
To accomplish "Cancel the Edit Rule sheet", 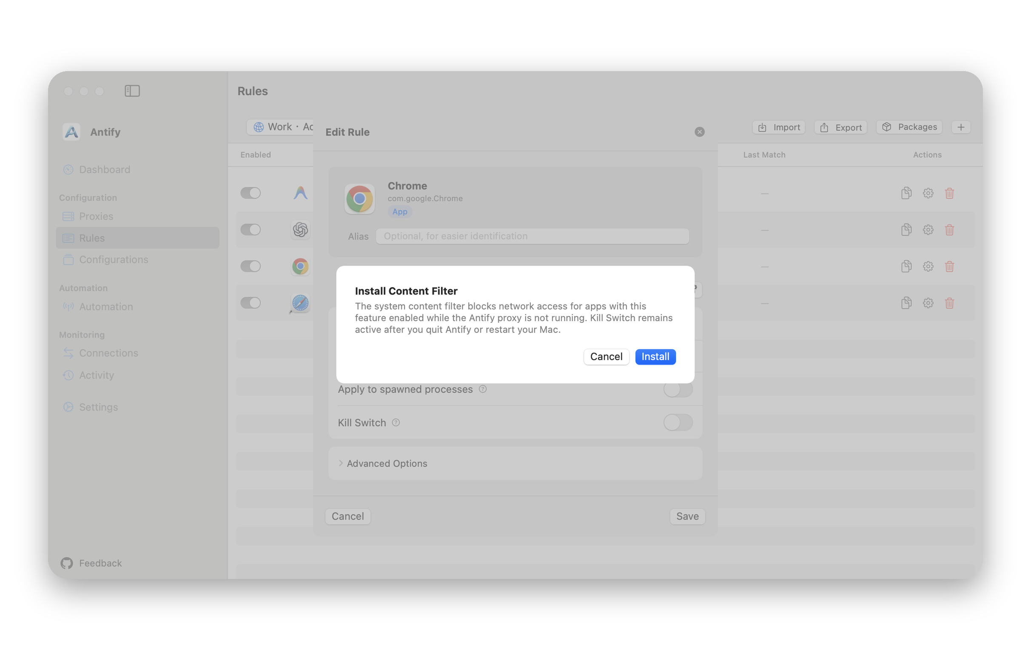I will coord(347,516).
